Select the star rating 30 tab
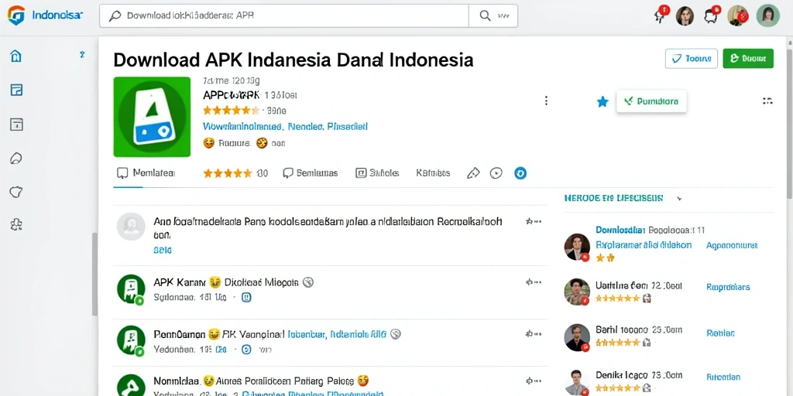The height and width of the screenshot is (396, 793). [235, 173]
